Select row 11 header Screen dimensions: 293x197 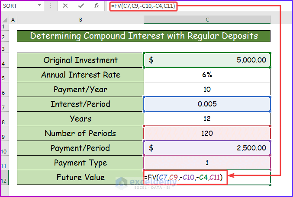5,163
